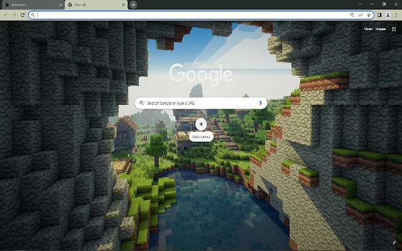The height and width of the screenshot is (251, 402).
Task: Open the tab search dropdown chevron
Action: (360, 4)
